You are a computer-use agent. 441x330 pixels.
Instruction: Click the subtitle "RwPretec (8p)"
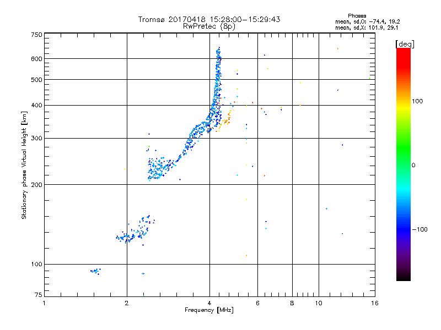pos(209,26)
